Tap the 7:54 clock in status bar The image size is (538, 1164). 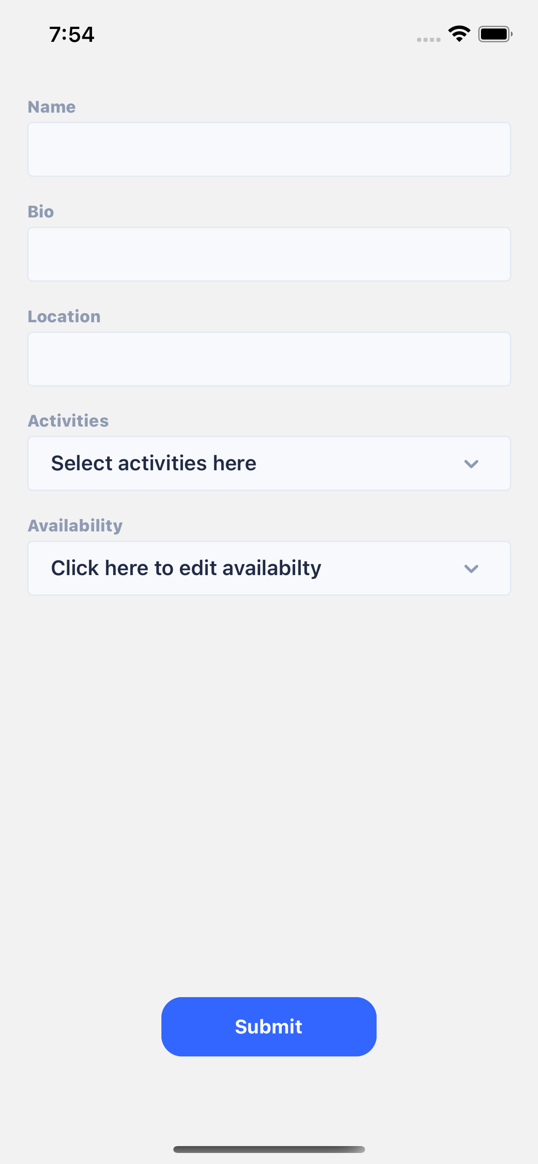pyautogui.click(x=72, y=34)
